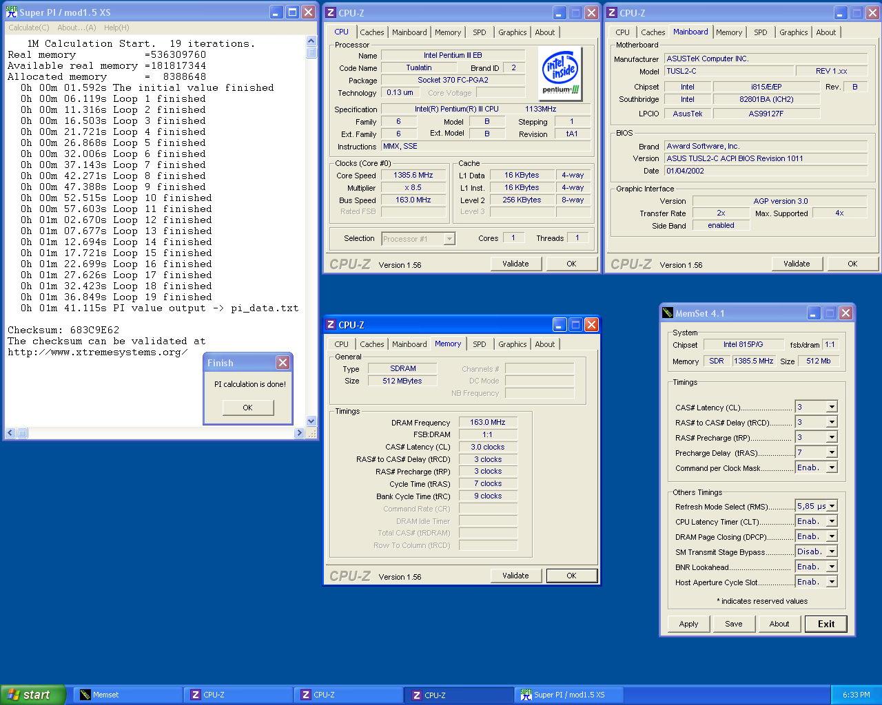The width and height of the screenshot is (882, 705).
Task: Switch to About tab in CPU-Z Mainboard window
Action: click(x=826, y=32)
